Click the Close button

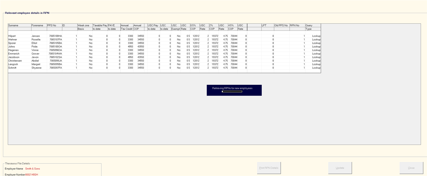pyautogui.click(x=411, y=168)
